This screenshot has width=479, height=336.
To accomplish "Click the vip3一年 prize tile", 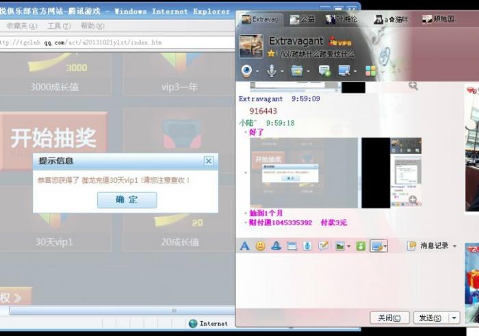I will coord(179,74).
